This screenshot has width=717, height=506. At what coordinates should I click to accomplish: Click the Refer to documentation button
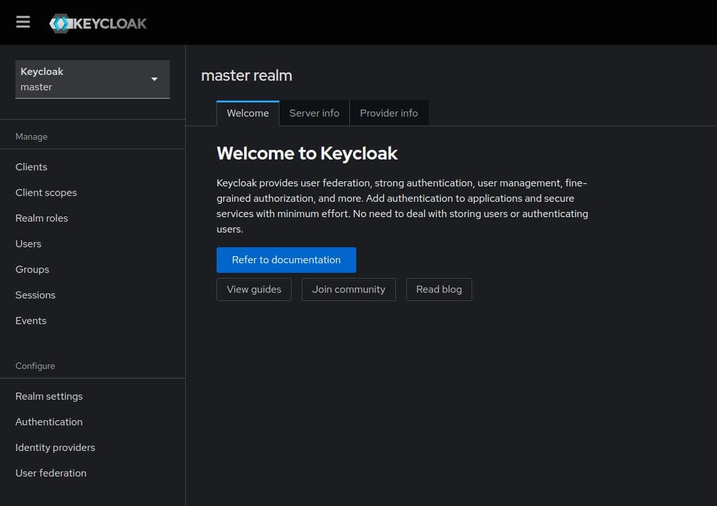click(286, 259)
